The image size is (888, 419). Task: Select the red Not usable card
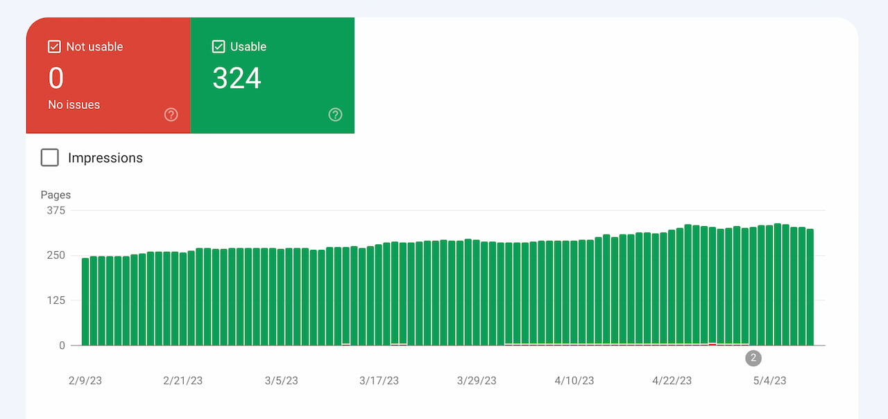coord(108,75)
